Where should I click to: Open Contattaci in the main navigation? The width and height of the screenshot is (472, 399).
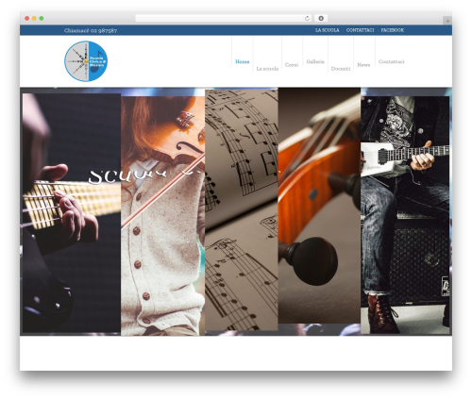(x=391, y=61)
